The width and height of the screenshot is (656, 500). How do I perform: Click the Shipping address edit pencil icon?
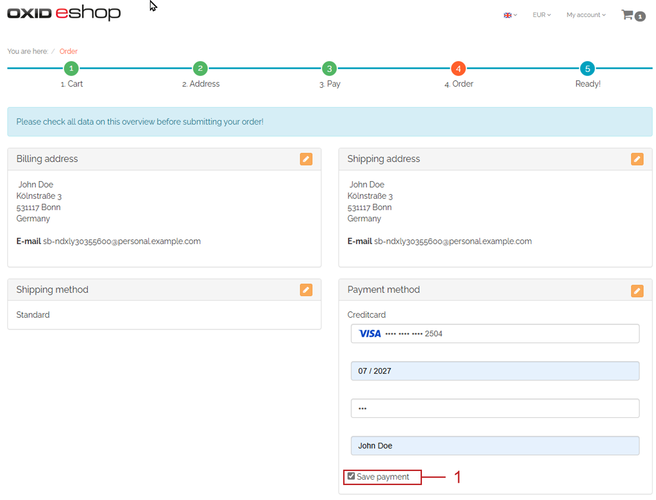point(637,159)
